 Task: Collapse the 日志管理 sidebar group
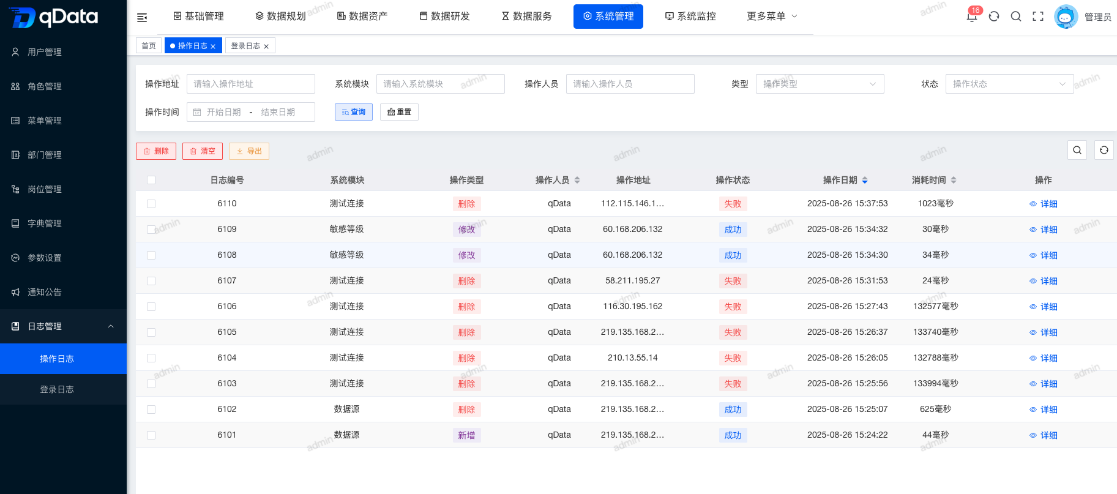(63, 326)
